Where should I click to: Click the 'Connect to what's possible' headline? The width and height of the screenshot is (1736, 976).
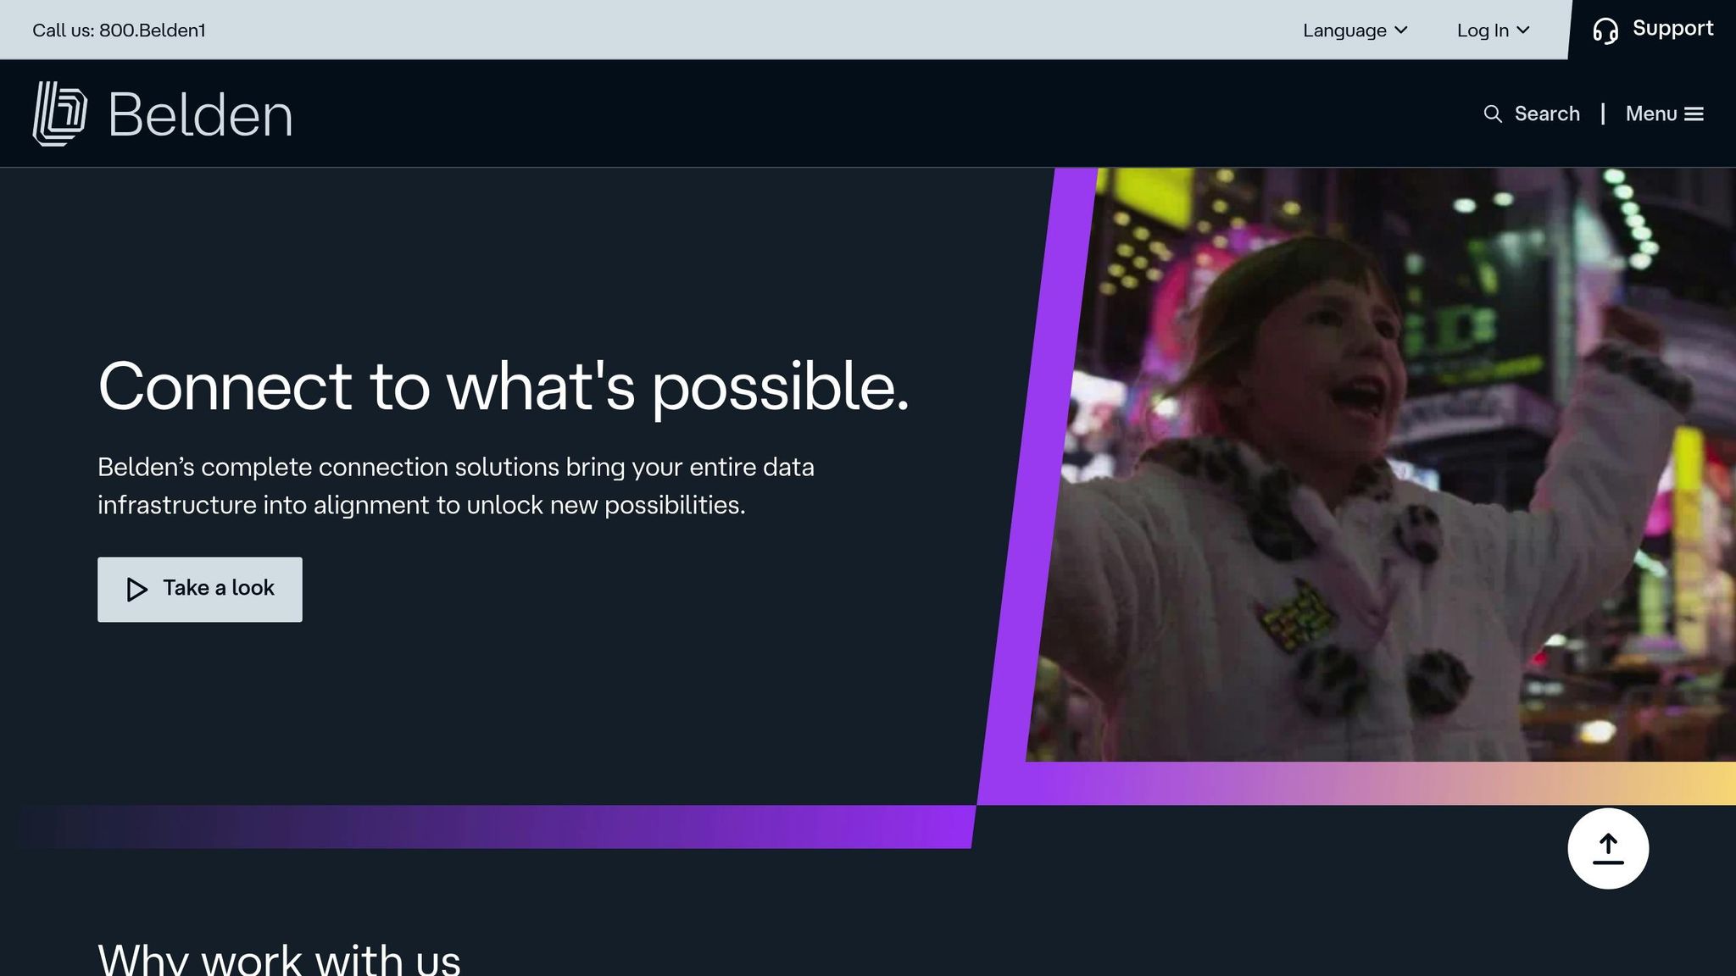click(x=503, y=386)
